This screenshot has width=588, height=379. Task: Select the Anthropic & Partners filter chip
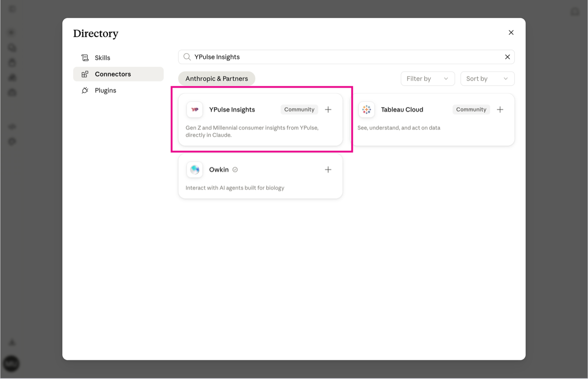pos(217,78)
